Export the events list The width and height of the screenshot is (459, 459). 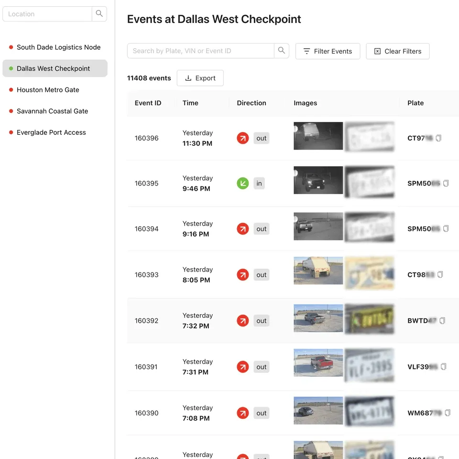pos(200,78)
